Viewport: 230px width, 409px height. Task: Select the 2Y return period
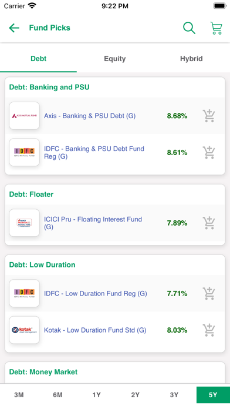135,395
